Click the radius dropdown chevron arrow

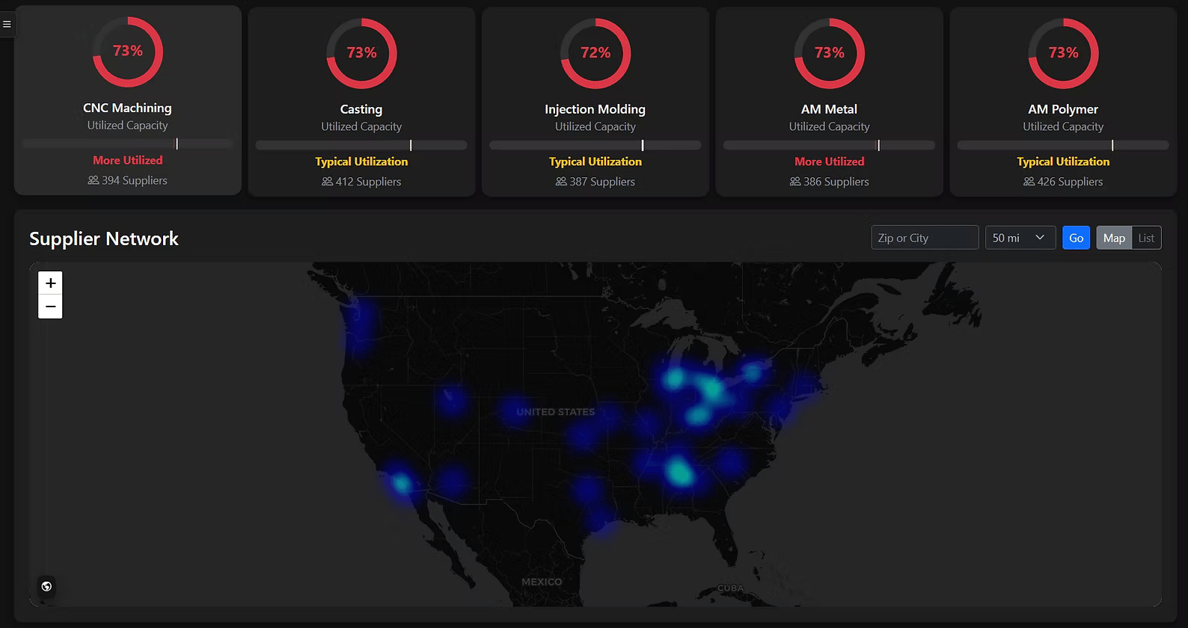click(1040, 238)
